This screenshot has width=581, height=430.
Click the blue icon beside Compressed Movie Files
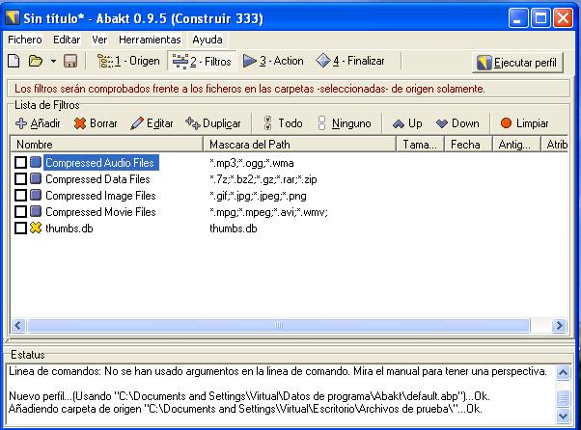coord(36,211)
